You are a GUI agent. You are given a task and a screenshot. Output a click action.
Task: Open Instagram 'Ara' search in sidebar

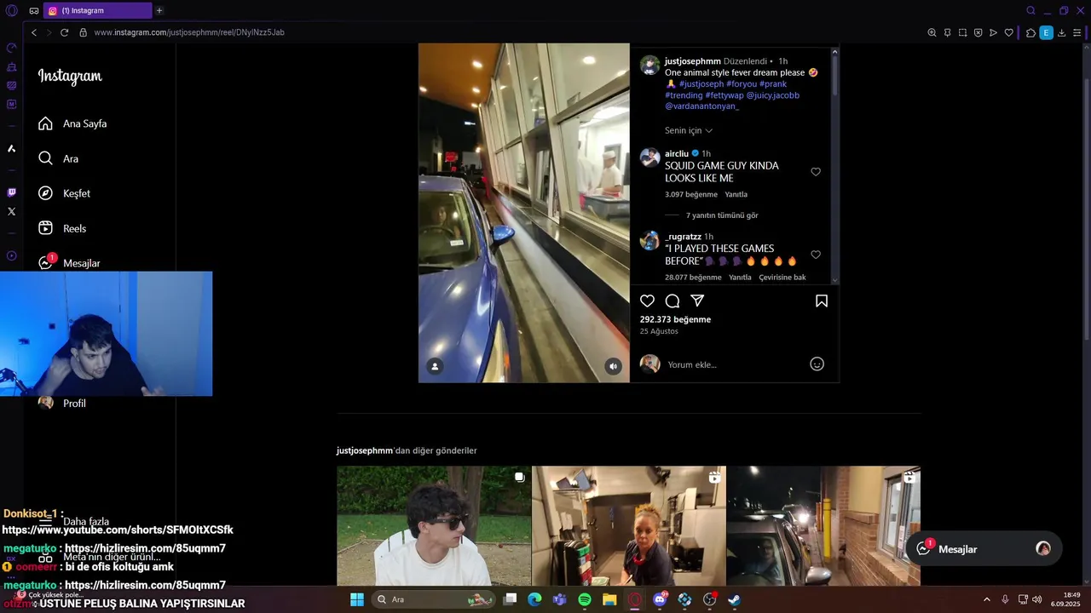click(59, 158)
